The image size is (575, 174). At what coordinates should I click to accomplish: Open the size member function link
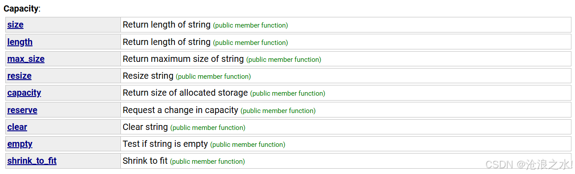(15, 25)
